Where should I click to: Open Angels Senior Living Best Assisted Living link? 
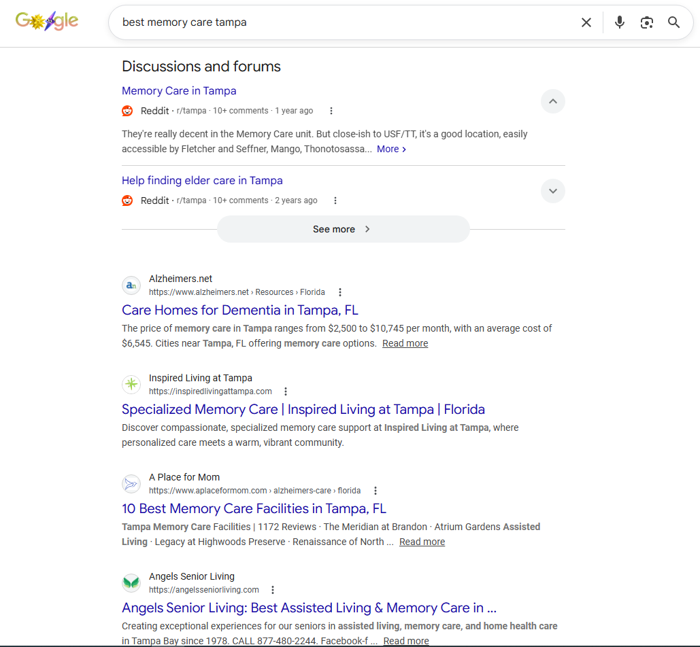309,608
